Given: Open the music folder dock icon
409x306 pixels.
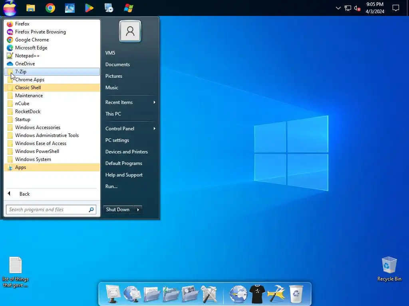Looking at the screenshot, I should [171, 294].
